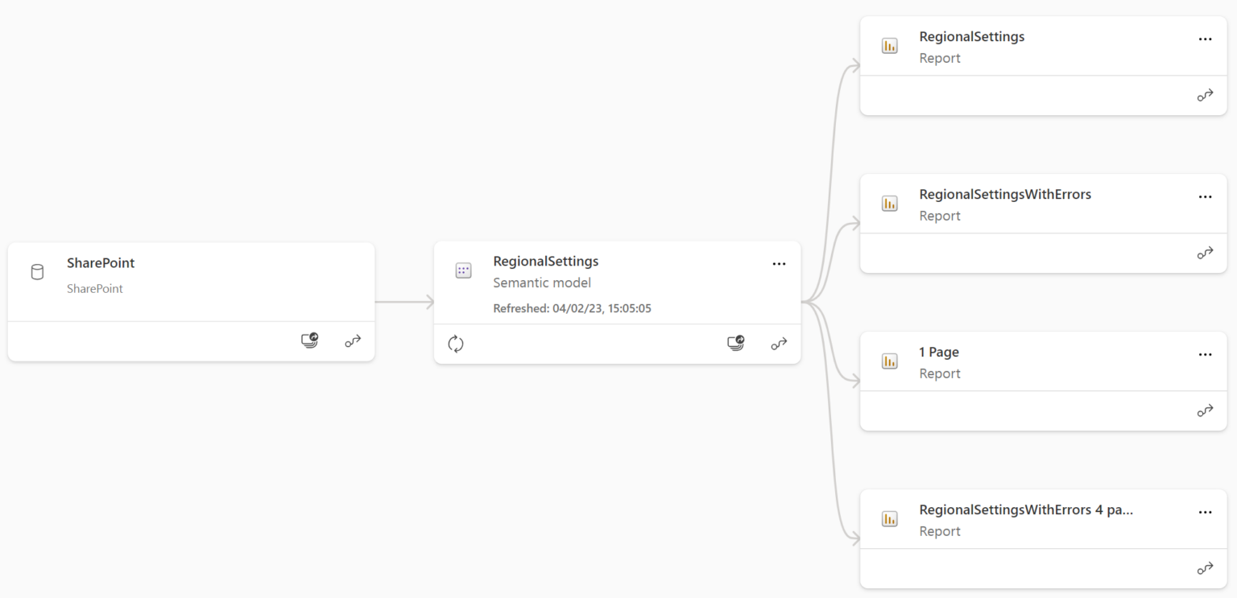Open more options for RegionalSettingsWithErrors report
1237x598 pixels.
pyautogui.click(x=1205, y=196)
